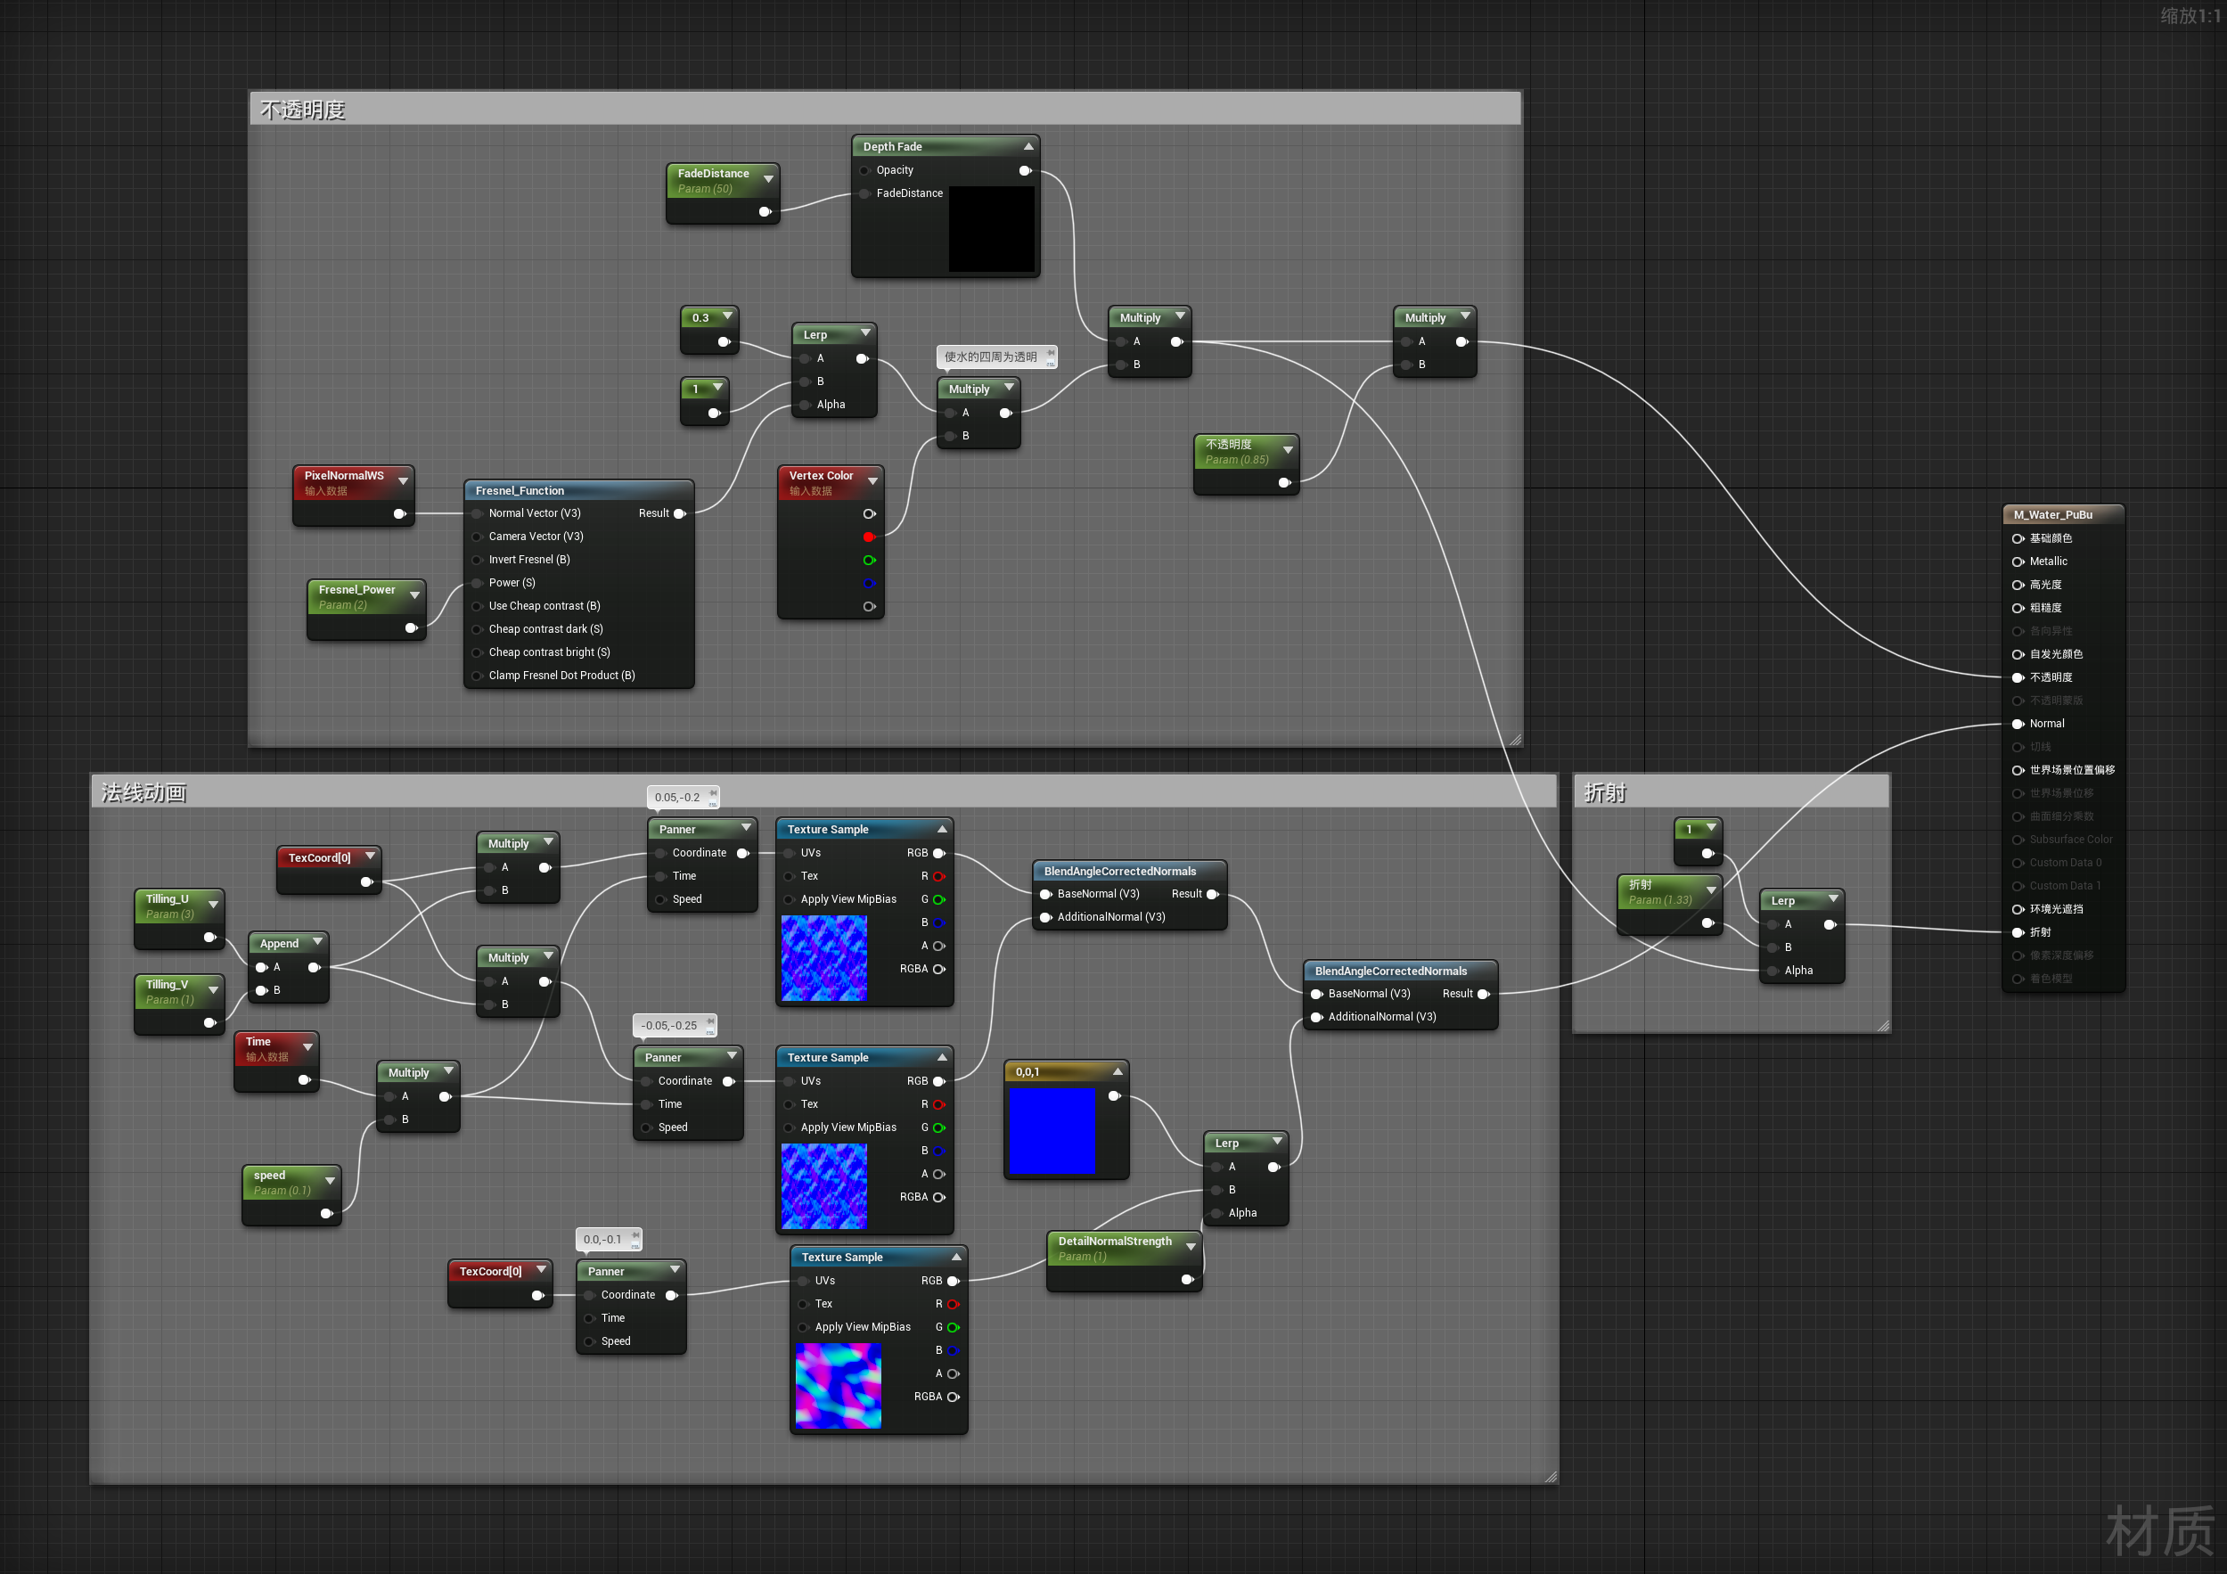Select the Fresnel_Function node title
Screen dimensions: 2227x1574
(520, 491)
